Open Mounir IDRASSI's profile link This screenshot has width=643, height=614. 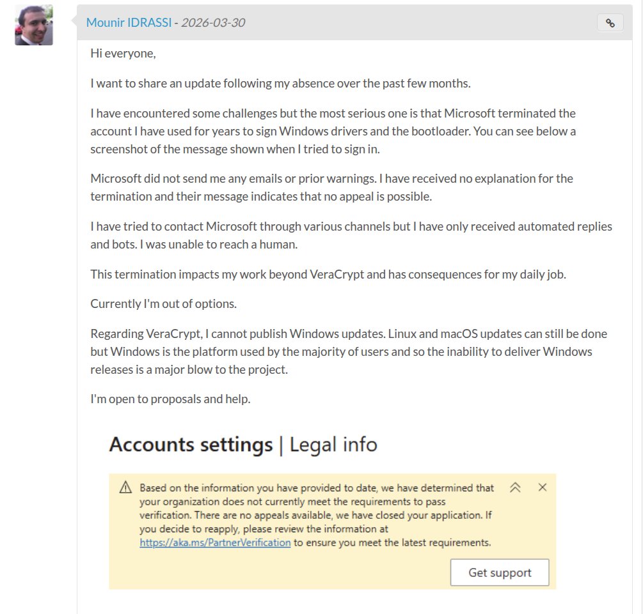pyautogui.click(x=129, y=23)
